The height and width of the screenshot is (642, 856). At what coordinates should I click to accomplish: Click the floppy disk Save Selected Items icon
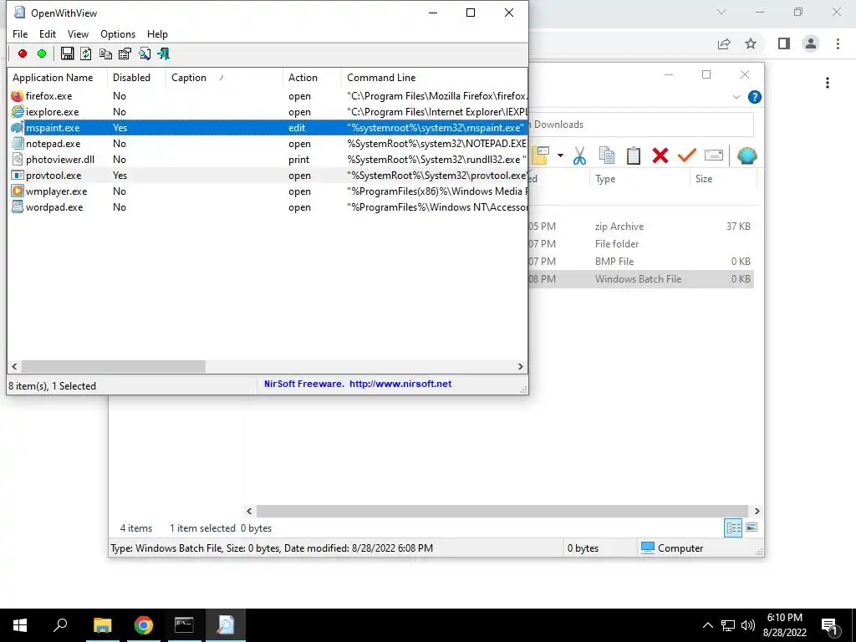[67, 53]
